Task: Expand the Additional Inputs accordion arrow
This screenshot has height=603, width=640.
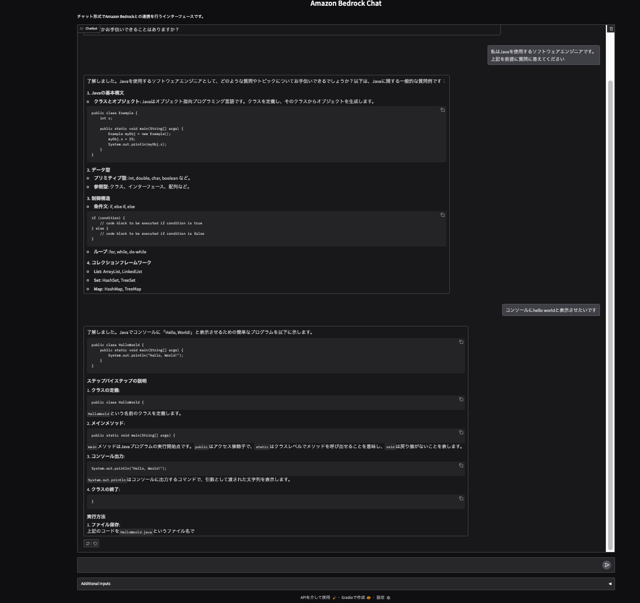Action: point(610,584)
